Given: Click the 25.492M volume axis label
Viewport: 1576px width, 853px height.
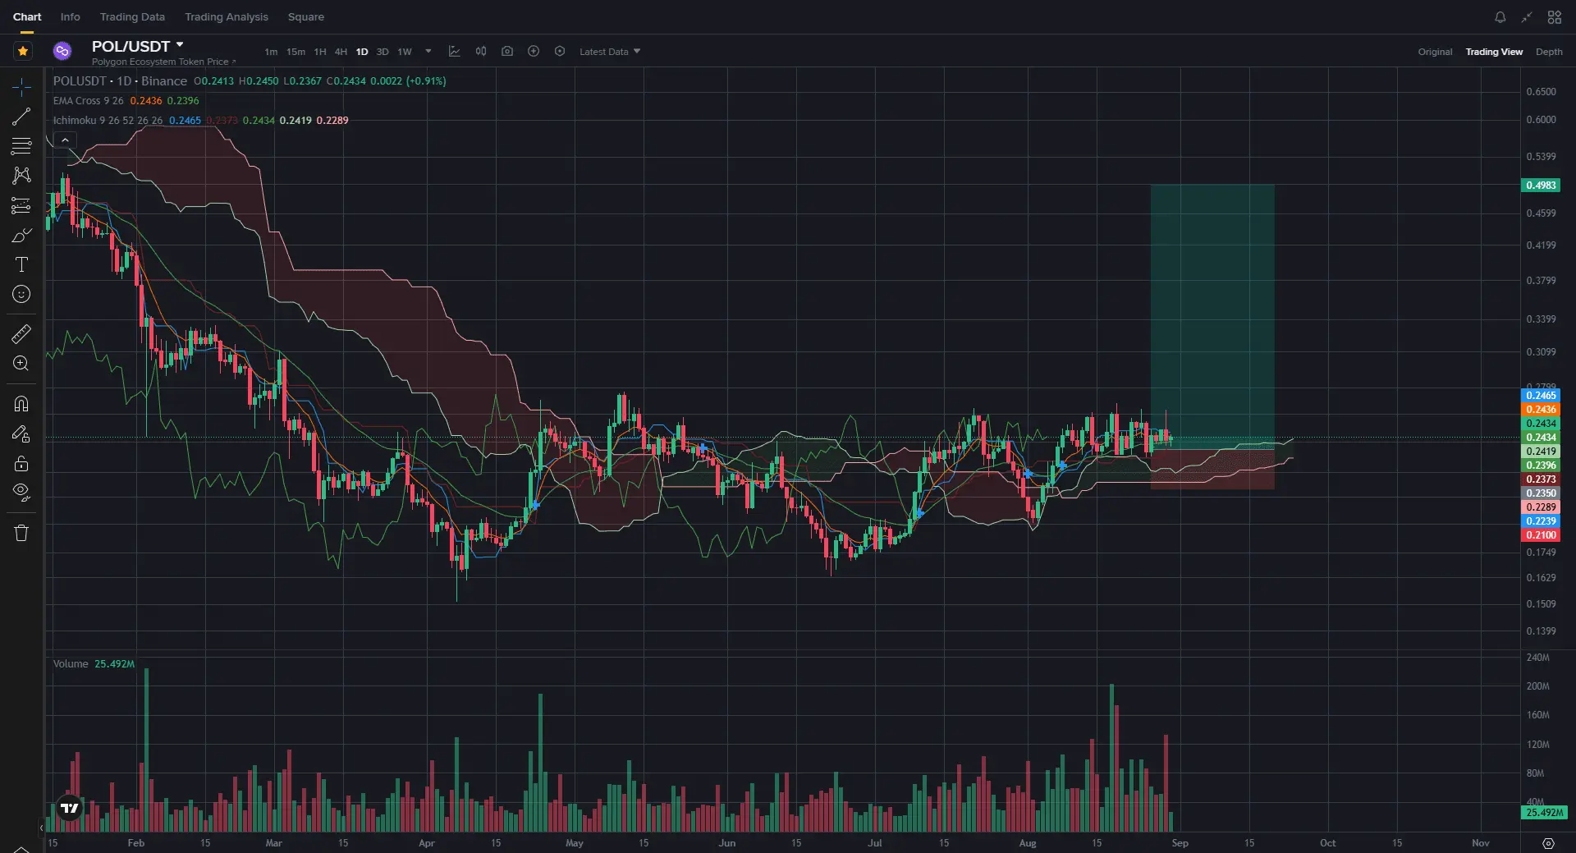Looking at the screenshot, I should coord(1544,813).
